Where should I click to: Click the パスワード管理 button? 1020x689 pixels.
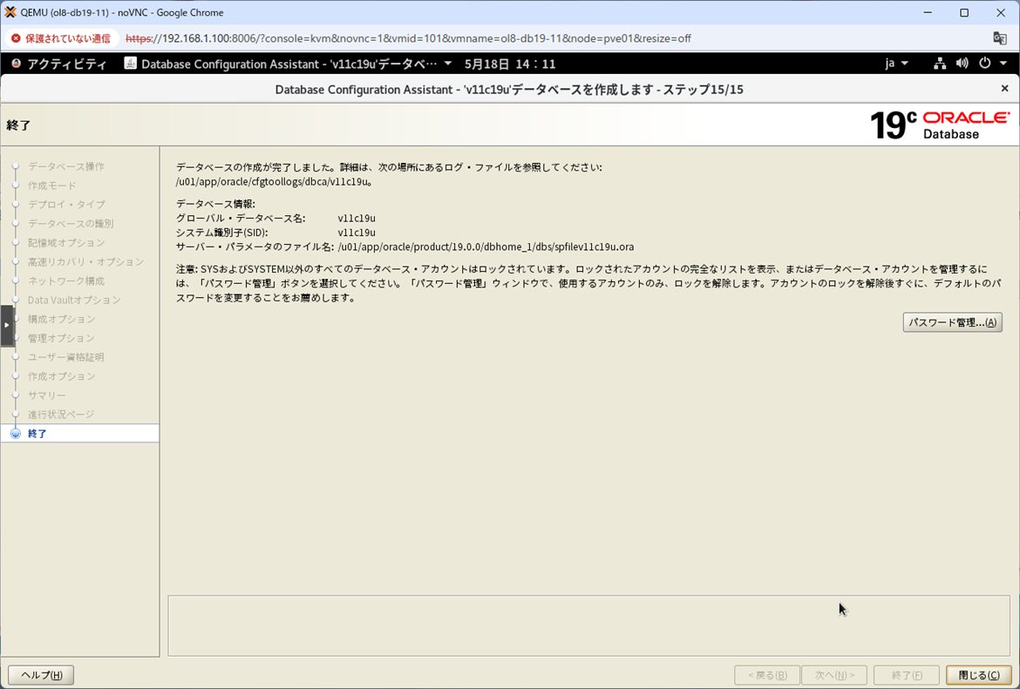952,322
